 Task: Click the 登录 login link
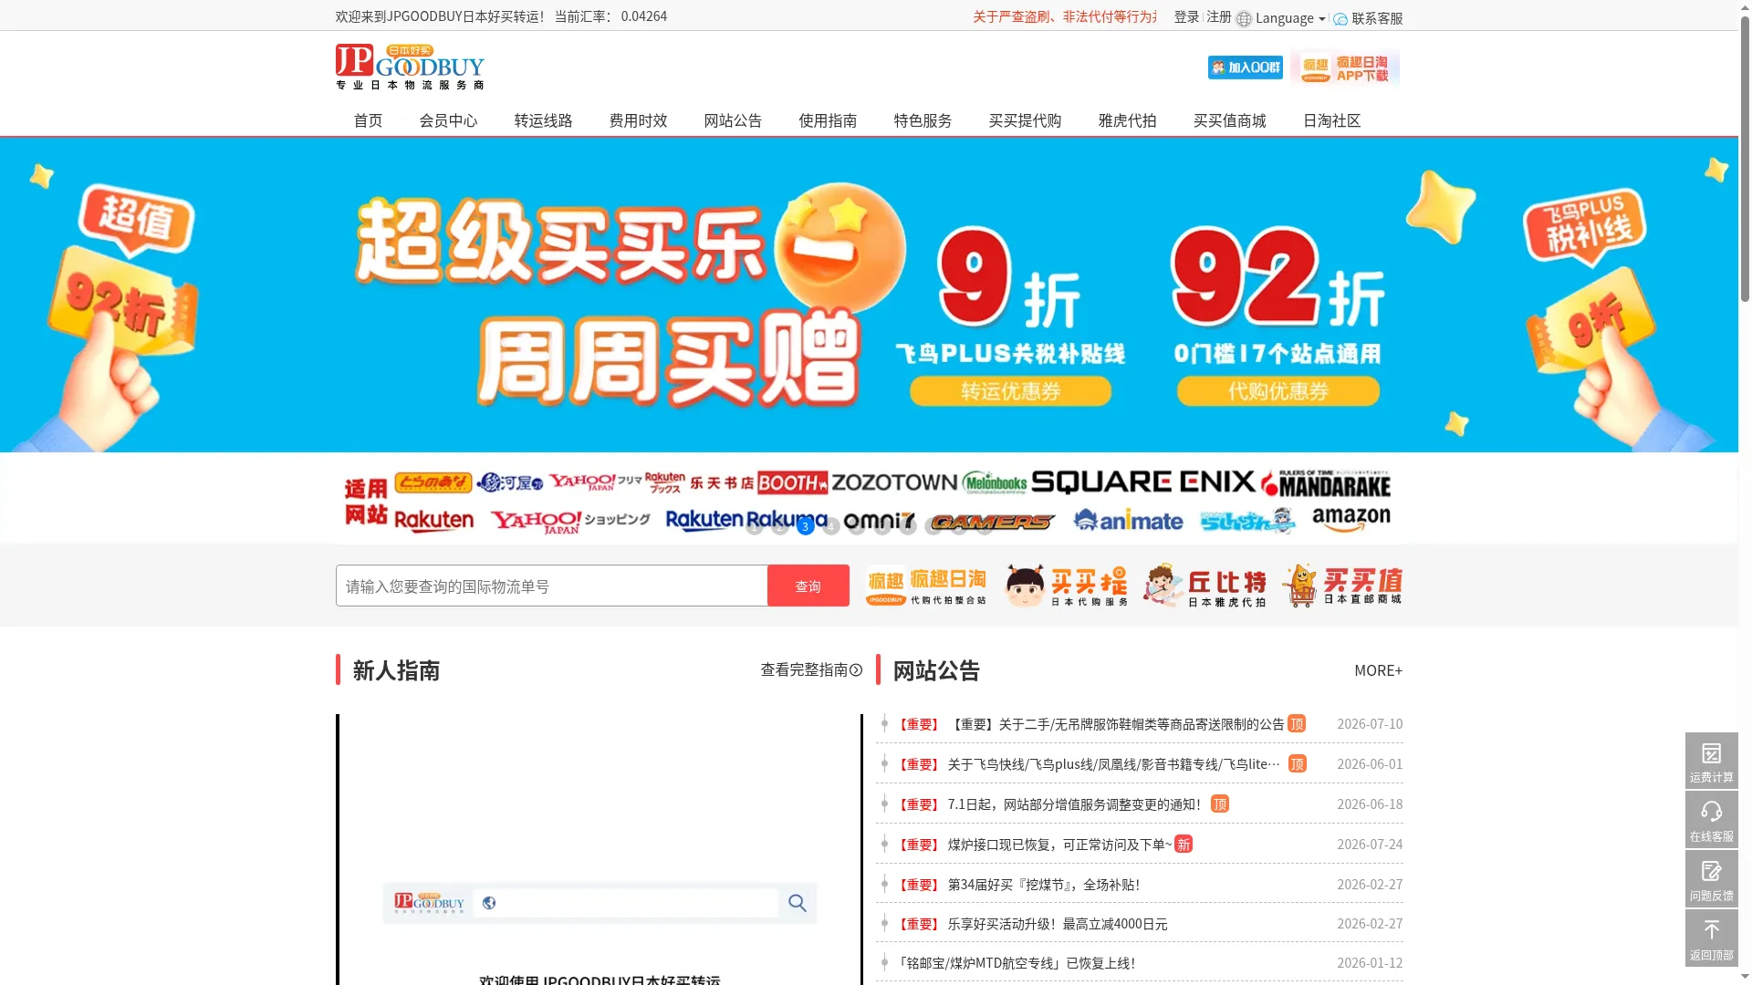click(x=1186, y=17)
